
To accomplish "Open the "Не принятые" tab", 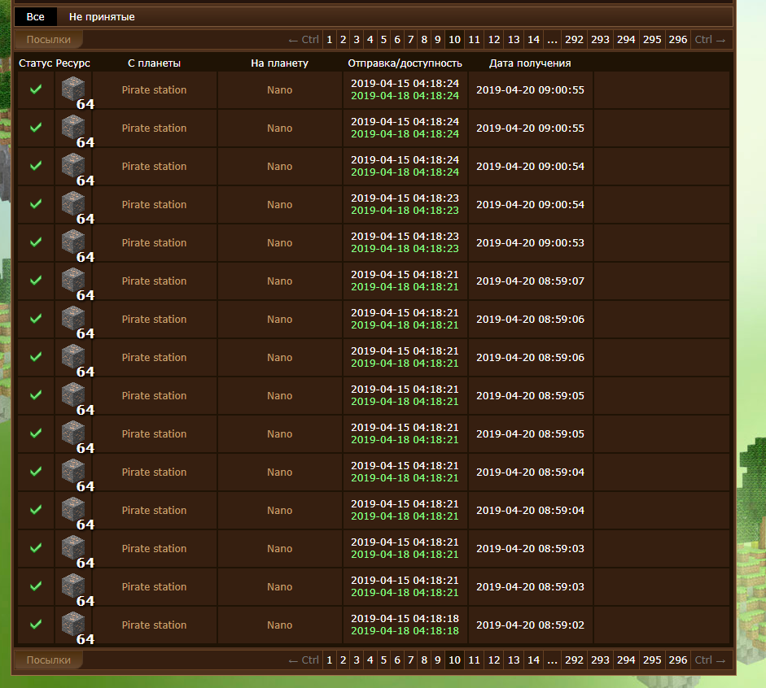I will point(102,17).
